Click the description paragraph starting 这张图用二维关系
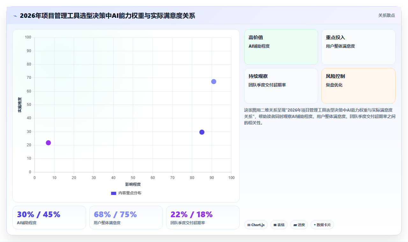 320,116
